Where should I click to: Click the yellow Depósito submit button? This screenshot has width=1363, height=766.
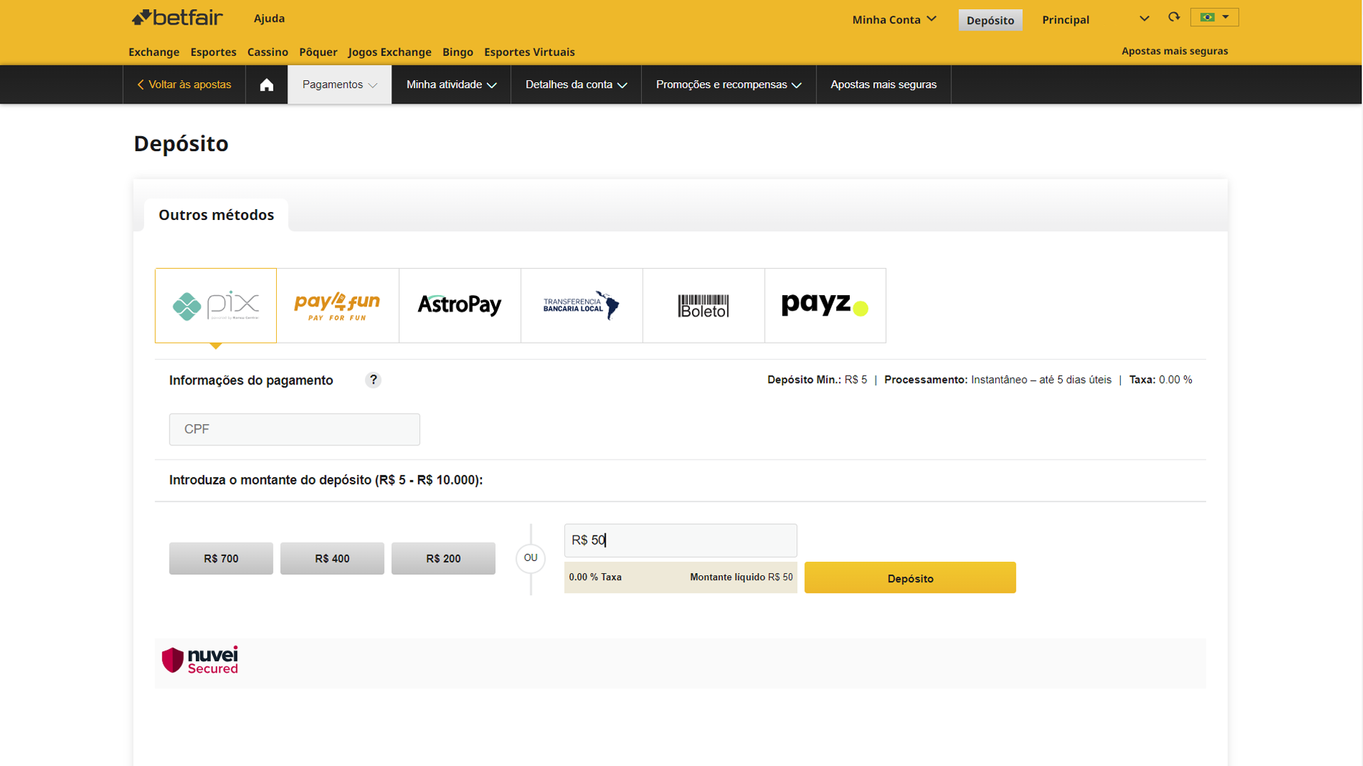[x=910, y=578]
